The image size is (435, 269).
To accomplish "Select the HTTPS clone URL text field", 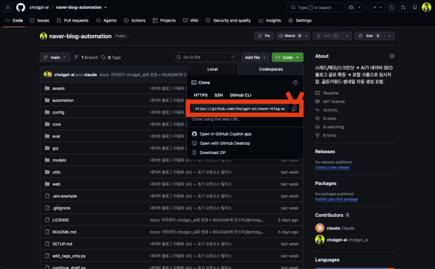I will point(240,109).
